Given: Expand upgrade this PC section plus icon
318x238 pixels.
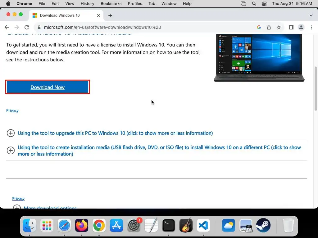Looking at the screenshot, I should pos(11,133).
